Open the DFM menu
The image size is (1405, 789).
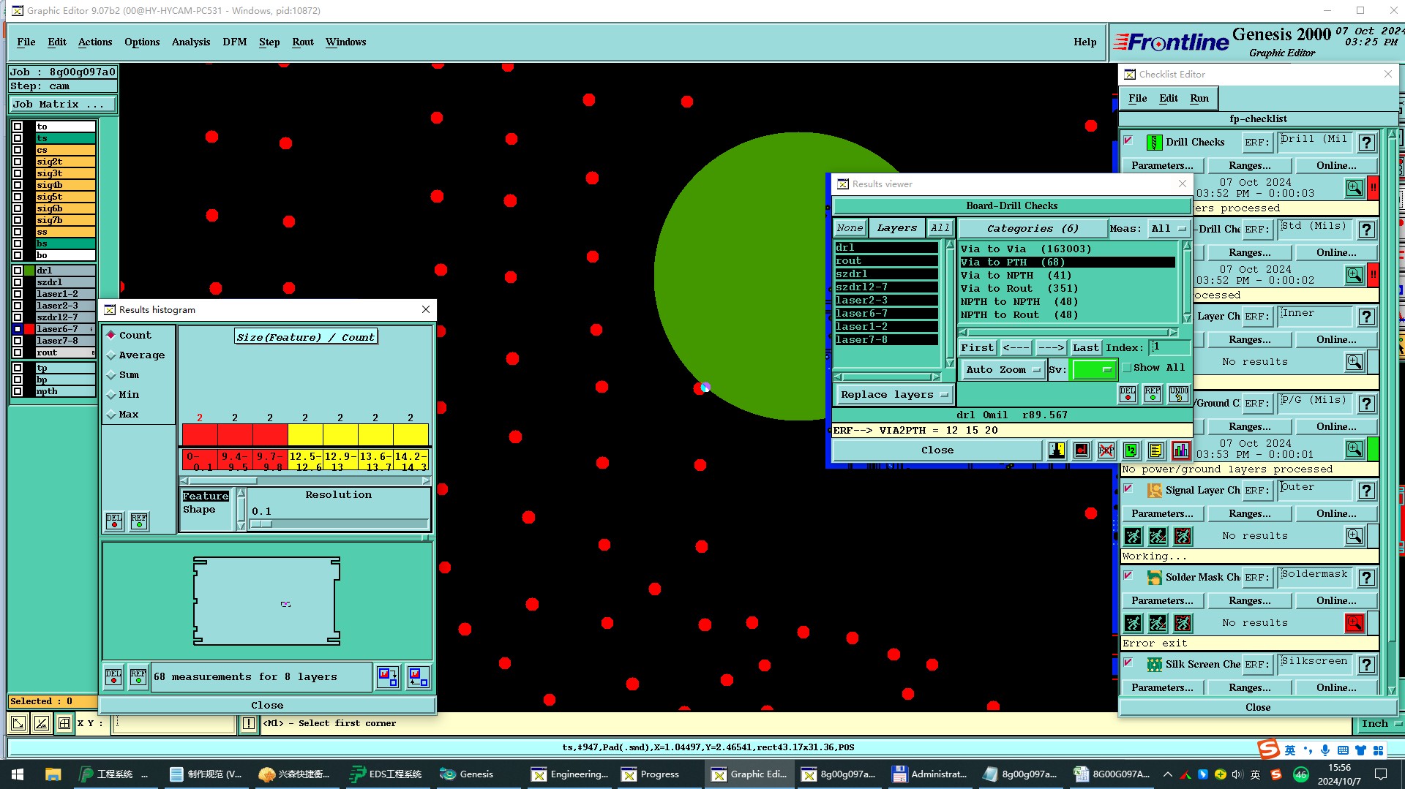(x=235, y=42)
